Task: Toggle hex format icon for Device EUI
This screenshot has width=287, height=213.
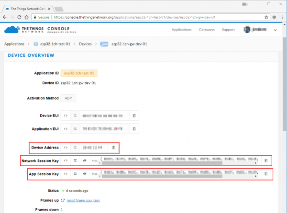Action: pos(66,116)
